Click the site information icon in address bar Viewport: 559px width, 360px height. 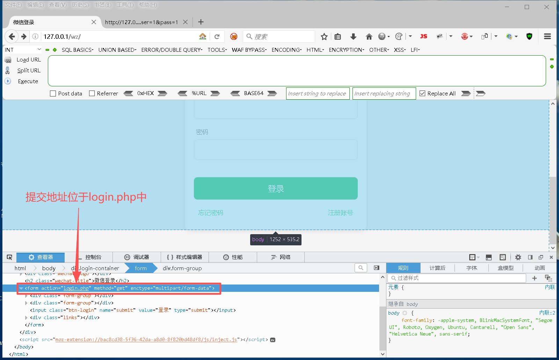(35, 36)
